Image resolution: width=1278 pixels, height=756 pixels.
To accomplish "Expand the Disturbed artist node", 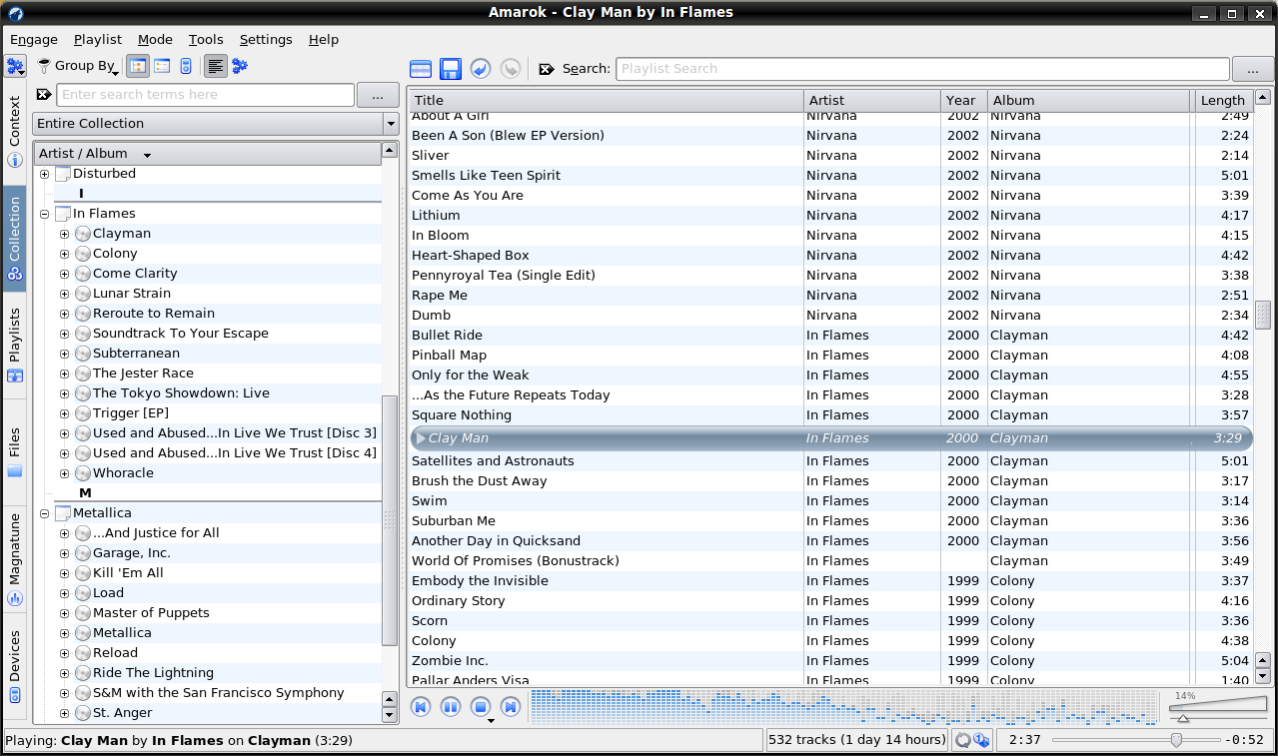I will (44, 174).
